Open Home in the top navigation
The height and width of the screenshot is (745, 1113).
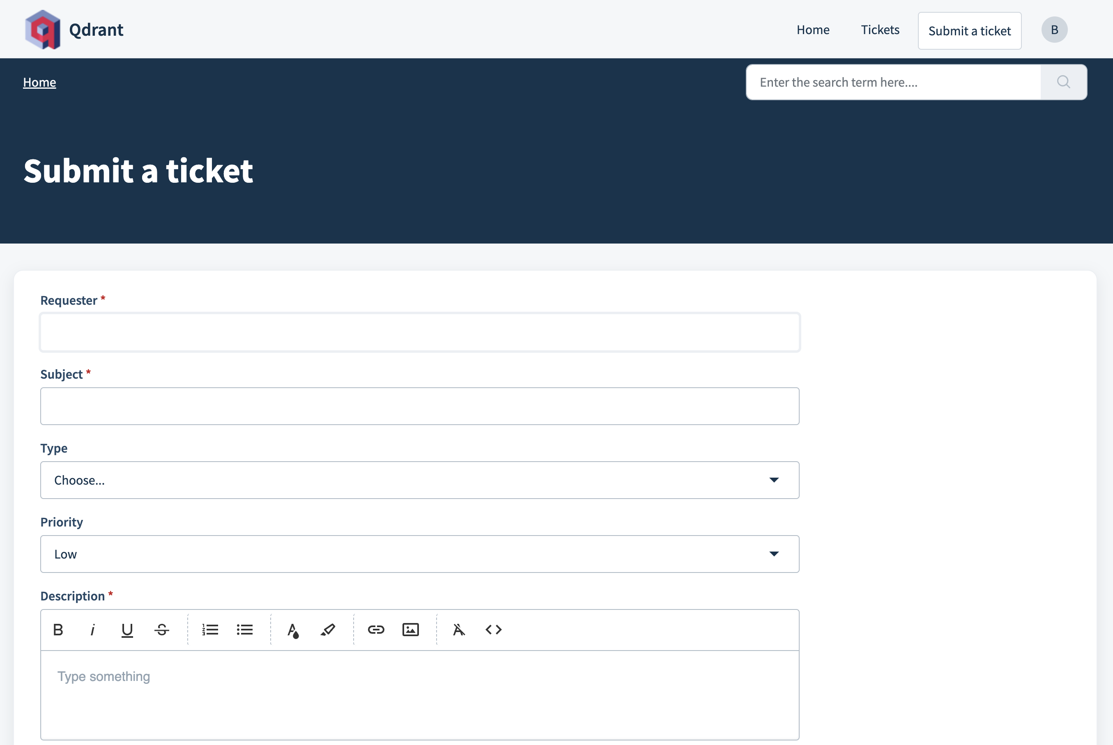(x=813, y=30)
